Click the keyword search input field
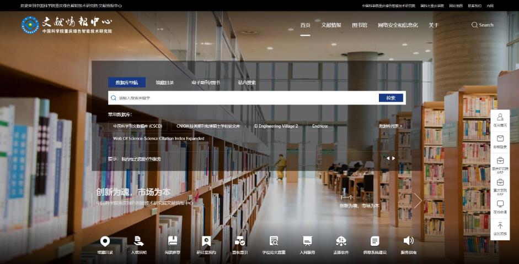519x264 pixels. click(243, 98)
